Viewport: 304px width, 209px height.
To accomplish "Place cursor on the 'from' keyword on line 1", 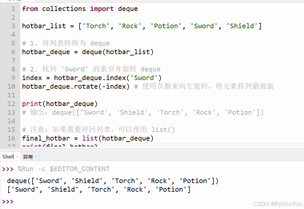I will pos(30,9).
